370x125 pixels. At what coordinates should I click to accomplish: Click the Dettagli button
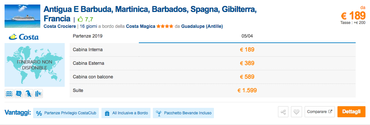(x=351, y=112)
